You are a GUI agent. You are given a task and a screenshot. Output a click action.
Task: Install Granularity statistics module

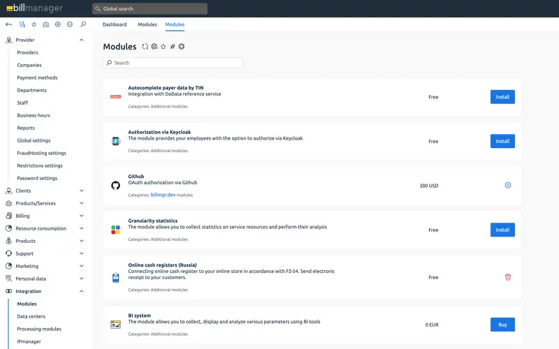click(x=502, y=230)
